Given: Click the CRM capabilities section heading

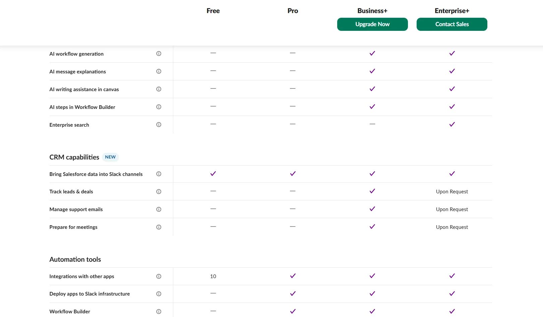Looking at the screenshot, I should (x=74, y=157).
